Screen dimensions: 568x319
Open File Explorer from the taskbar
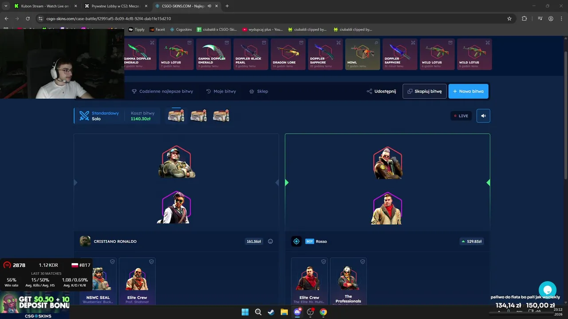(284, 312)
